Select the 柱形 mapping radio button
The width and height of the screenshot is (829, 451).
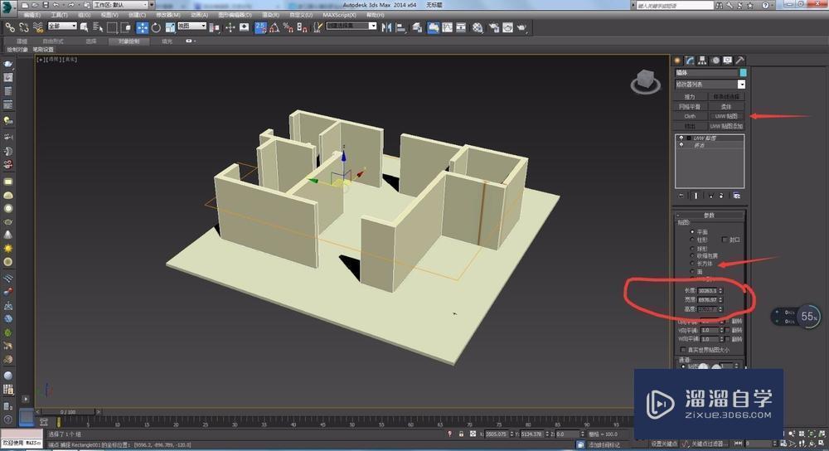pyautogui.click(x=692, y=240)
